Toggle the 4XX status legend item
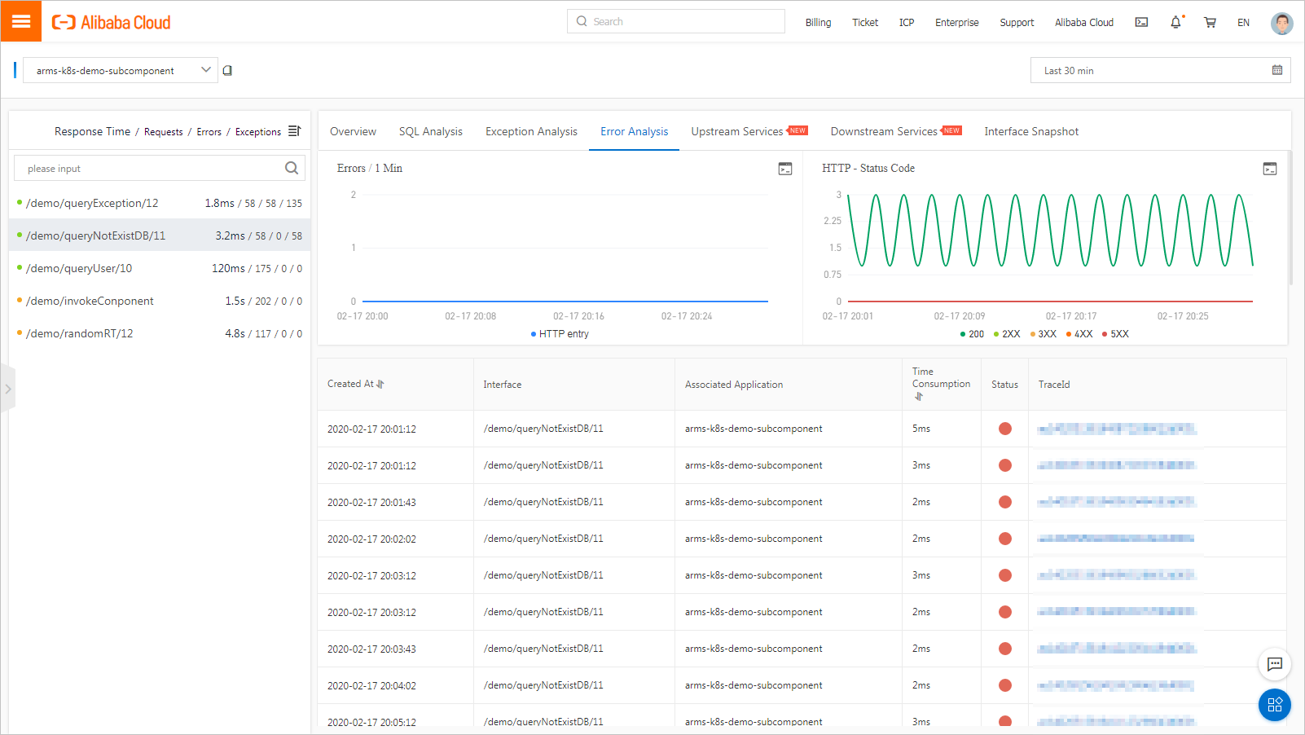 pyautogui.click(x=1079, y=334)
